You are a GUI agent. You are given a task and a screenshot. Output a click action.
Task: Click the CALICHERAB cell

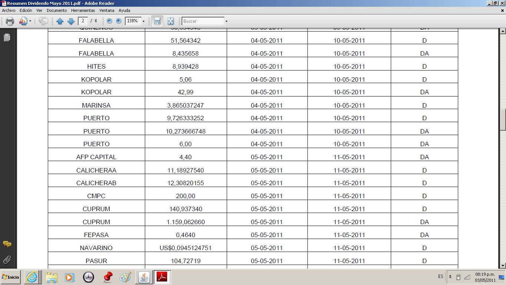tap(96, 183)
